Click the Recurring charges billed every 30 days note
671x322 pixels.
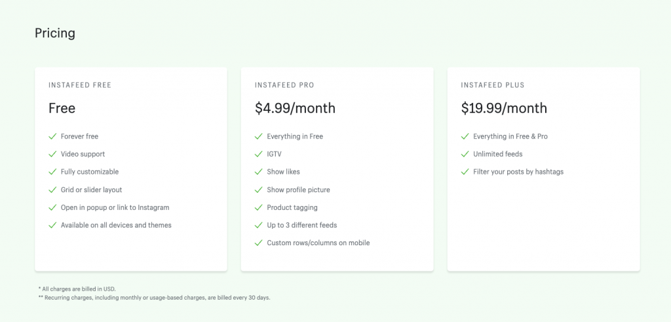[x=155, y=297]
